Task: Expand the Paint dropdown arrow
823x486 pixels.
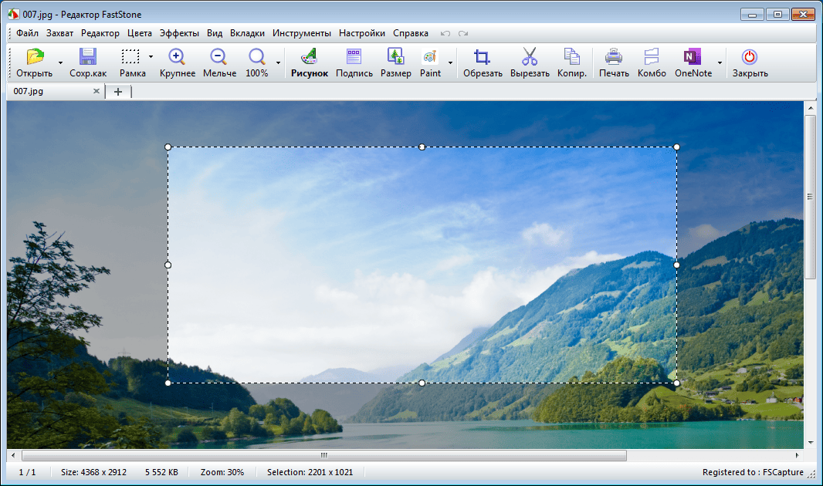Action: 450,63
